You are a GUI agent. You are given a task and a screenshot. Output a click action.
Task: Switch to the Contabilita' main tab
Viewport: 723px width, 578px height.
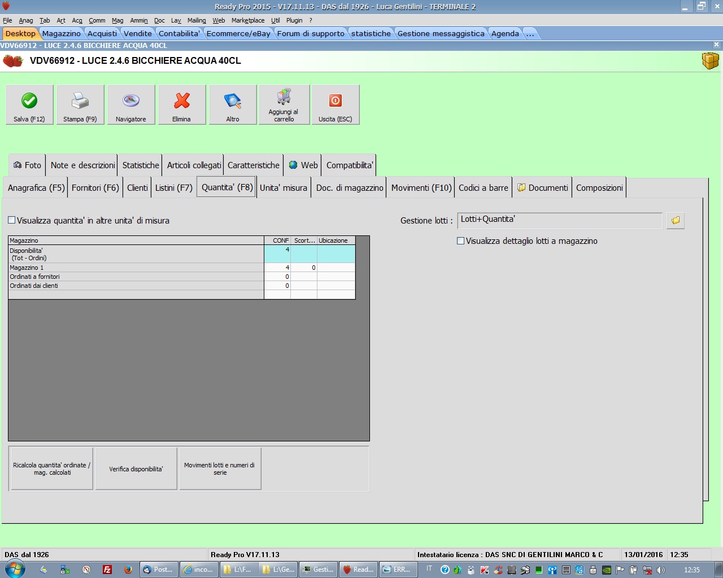coord(179,33)
